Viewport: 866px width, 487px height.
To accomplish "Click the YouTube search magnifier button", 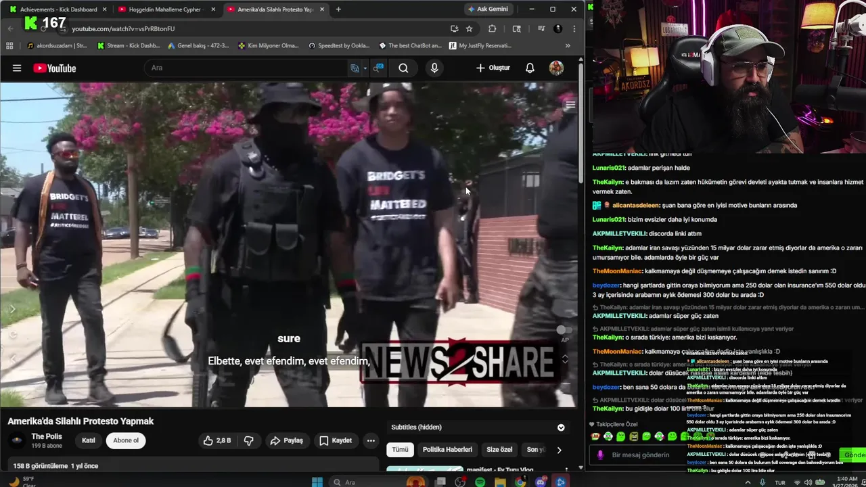I will tap(403, 68).
